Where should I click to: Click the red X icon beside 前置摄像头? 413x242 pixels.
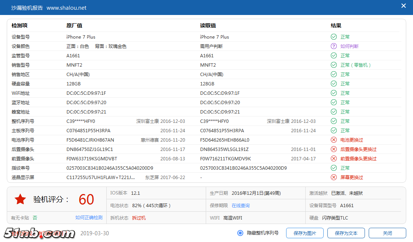point(334,158)
